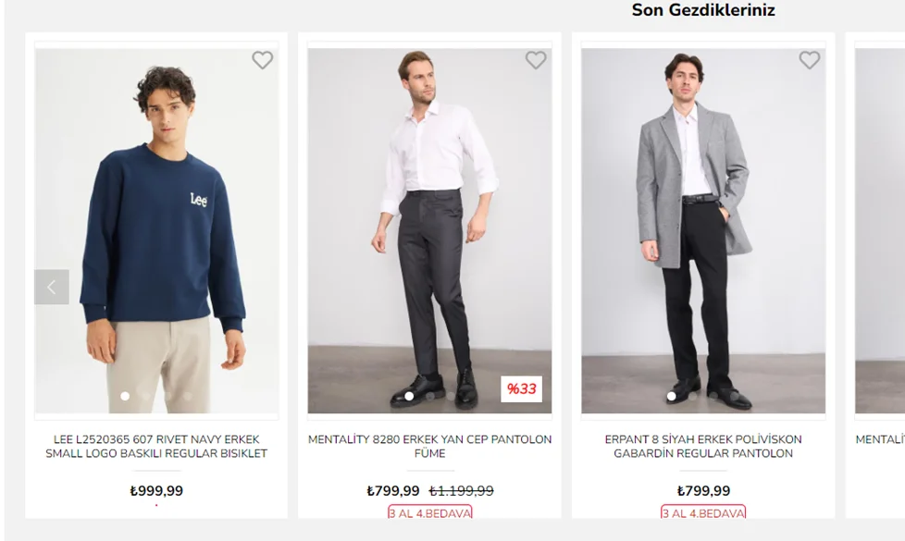The width and height of the screenshot is (905, 541).
Task: Select first image dot on Lee sweatshirt
Action: point(125,396)
